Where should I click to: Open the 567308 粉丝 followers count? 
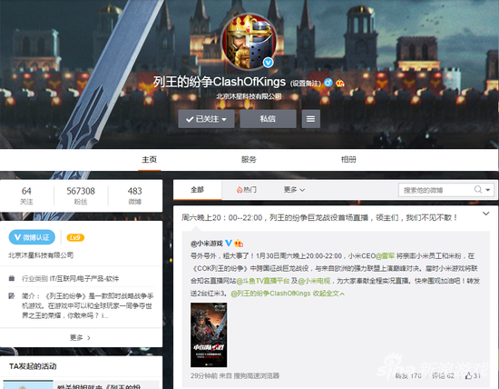pyautogui.click(x=81, y=195)
